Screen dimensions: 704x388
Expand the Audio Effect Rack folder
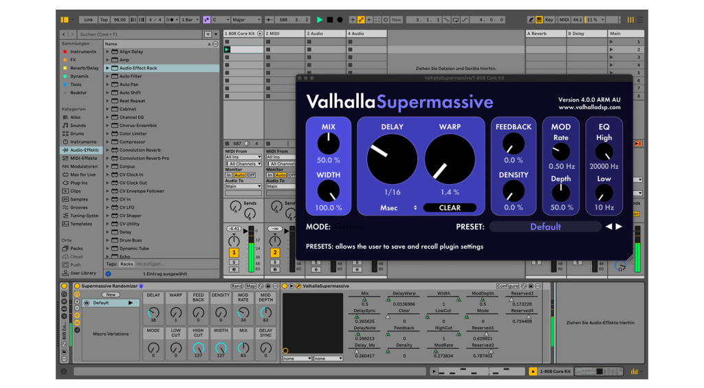tap(107, 68)
